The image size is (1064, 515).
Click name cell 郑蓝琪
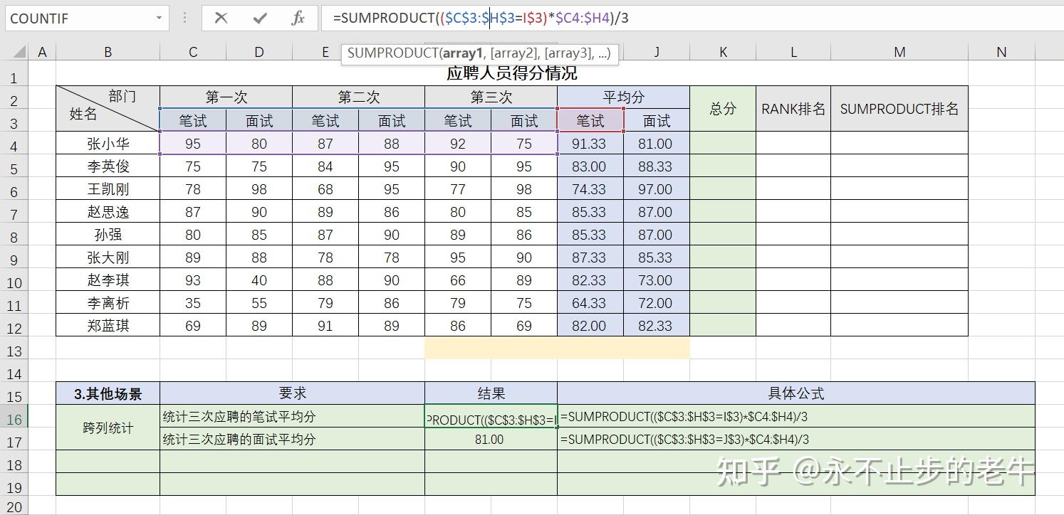[108, 326]
